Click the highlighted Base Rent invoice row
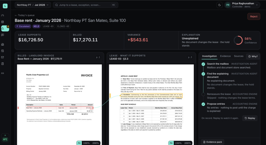The image size is (266, 145). click(x=59, y=108)
